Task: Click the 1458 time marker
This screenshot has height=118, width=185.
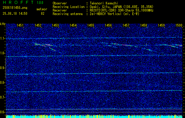Action: coord(144,25)
